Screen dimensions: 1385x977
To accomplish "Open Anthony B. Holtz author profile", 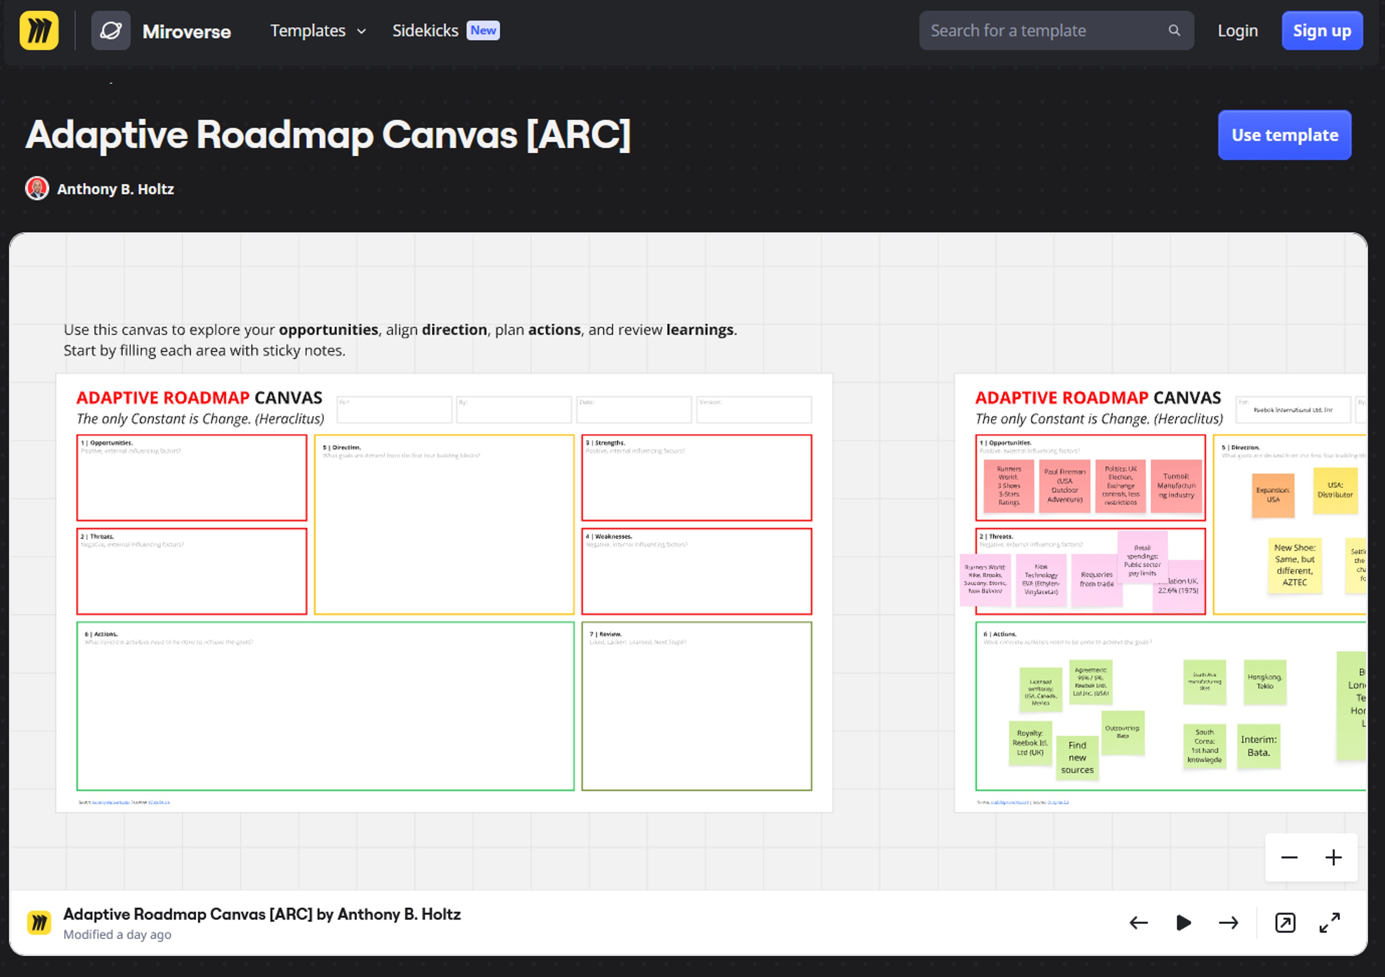I will [x=115, y=190].
